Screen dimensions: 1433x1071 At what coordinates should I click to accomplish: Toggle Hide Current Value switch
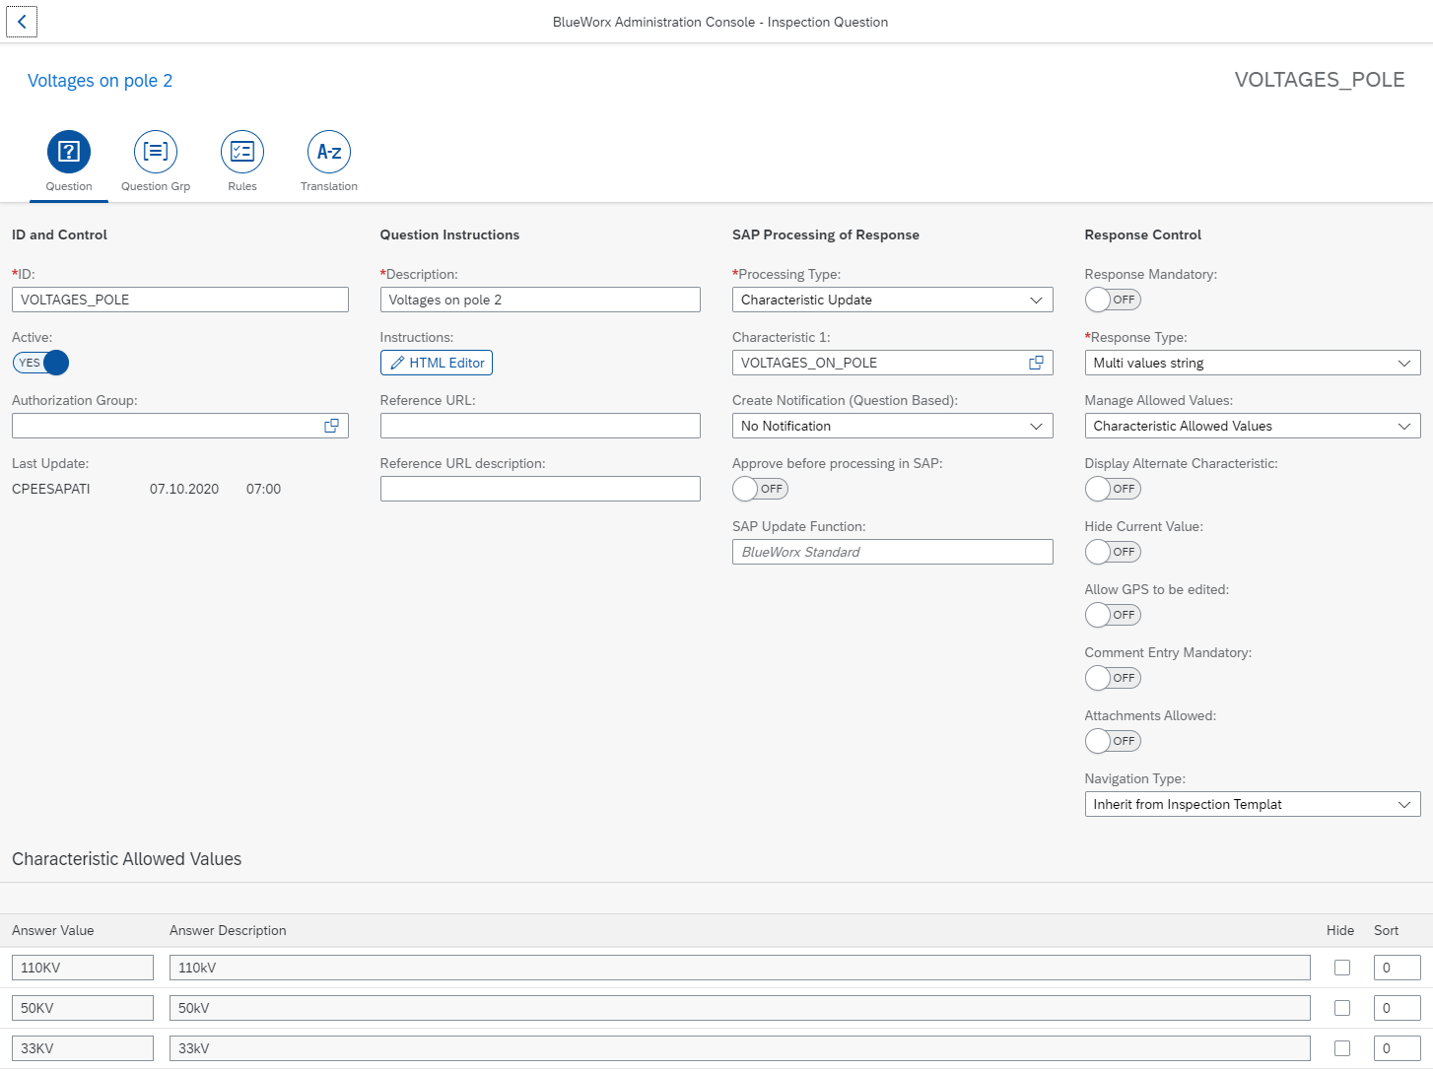[1113, 552]
